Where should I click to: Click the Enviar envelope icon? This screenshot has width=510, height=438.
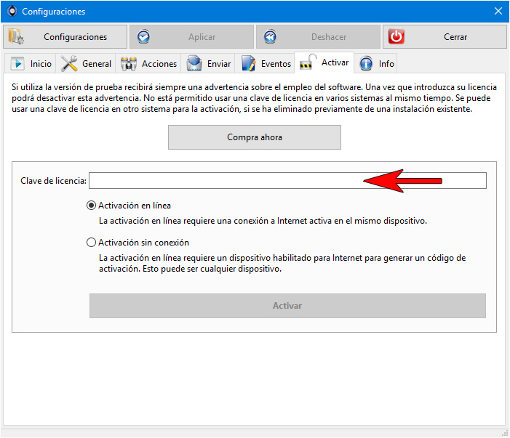(x=194, y=63)
